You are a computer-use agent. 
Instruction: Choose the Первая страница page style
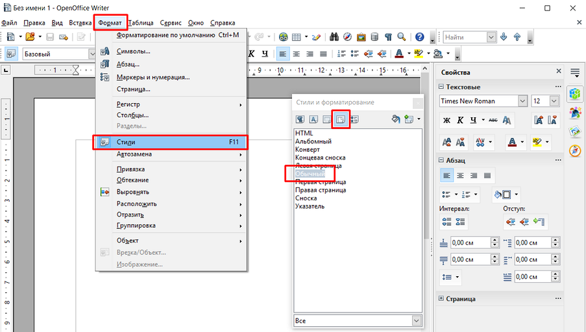point(319,182)
